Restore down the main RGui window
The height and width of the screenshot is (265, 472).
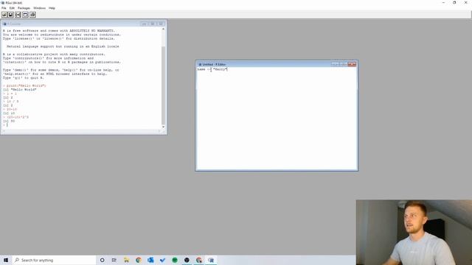[x=454, y=2]
